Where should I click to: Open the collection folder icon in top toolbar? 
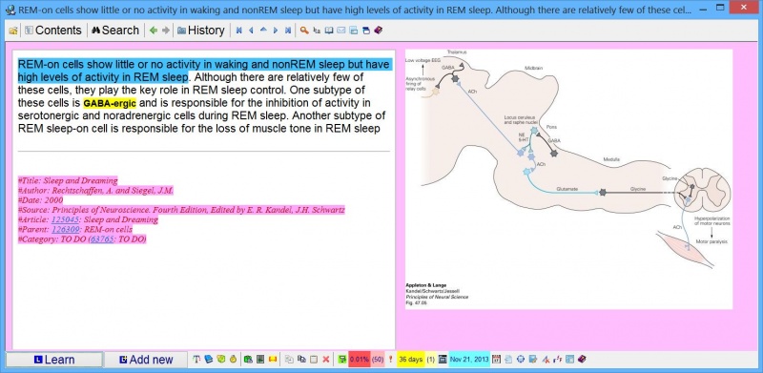click(13, 31)
